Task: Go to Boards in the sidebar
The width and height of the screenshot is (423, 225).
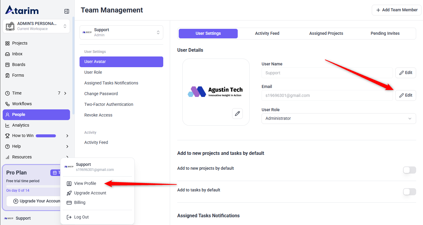Action: 18,64
